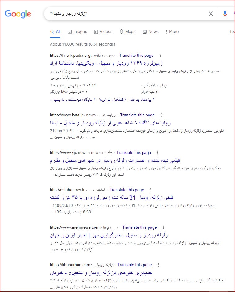Open options menu for Wikipedia result
The height and width of the screenshot is (292, 235).
(x=160, y=55)
